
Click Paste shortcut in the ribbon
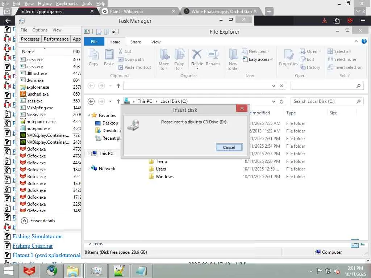coord(134,67)
